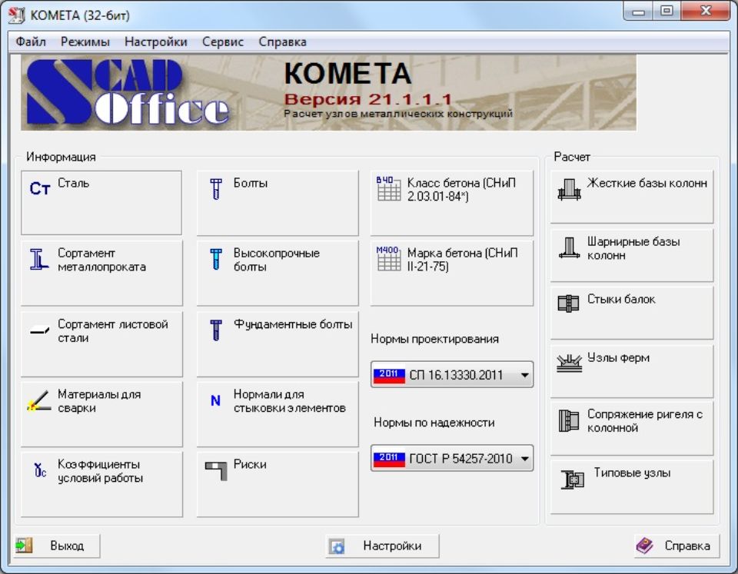Viewport: 738px width, 574px height.
Task: Click the Коэффициенты условий работы label
Action: pos(100,471)
